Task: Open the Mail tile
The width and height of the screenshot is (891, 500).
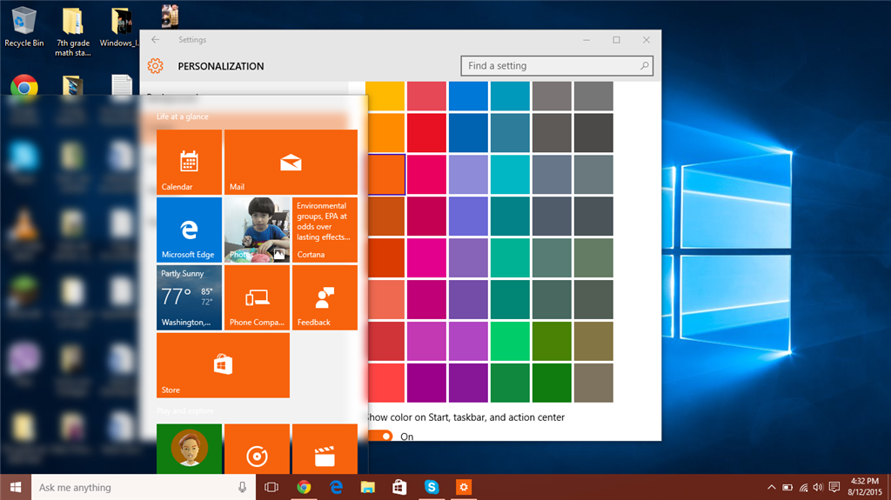Action: pos(291,162)
